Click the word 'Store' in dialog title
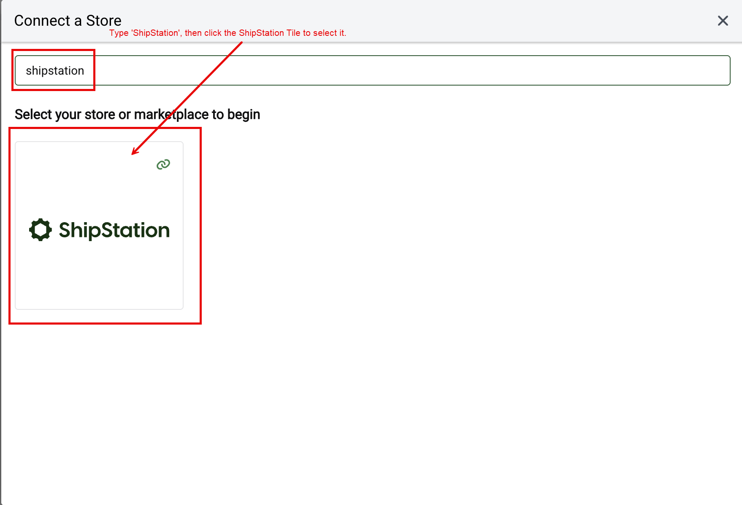This screenshot has height=505, width=742. point(104,21)
